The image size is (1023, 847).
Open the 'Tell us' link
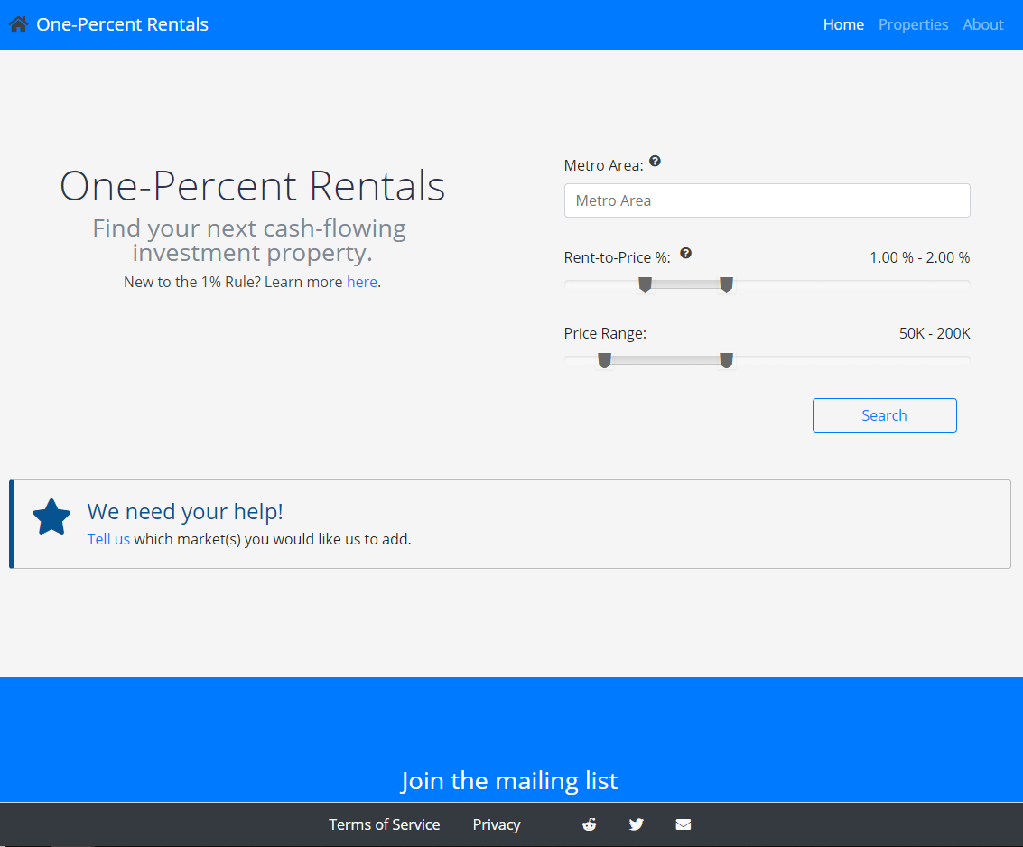tap(108, 539)
